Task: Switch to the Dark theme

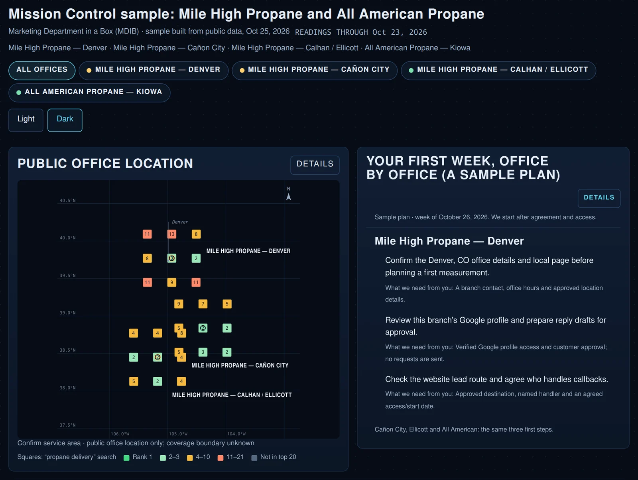Action: pyautogui.click(x=65, y=120)
